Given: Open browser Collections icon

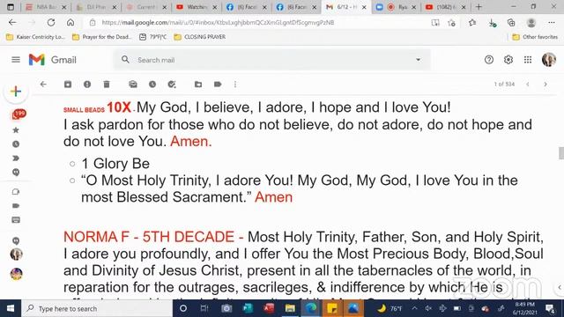Looking at the screenshot, I should (x=511, y=23).
